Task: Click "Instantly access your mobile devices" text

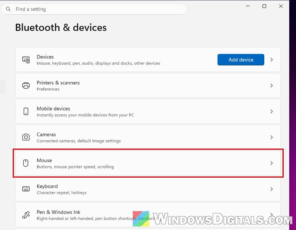Action: tap(85, 115)
